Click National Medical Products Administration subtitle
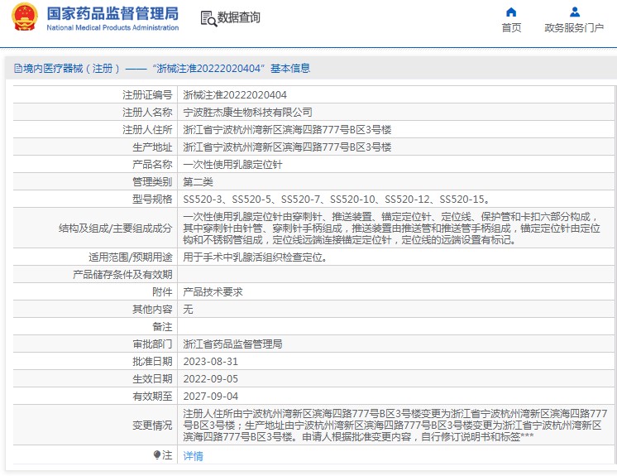617x476 pixels. (x=112, y=27)
